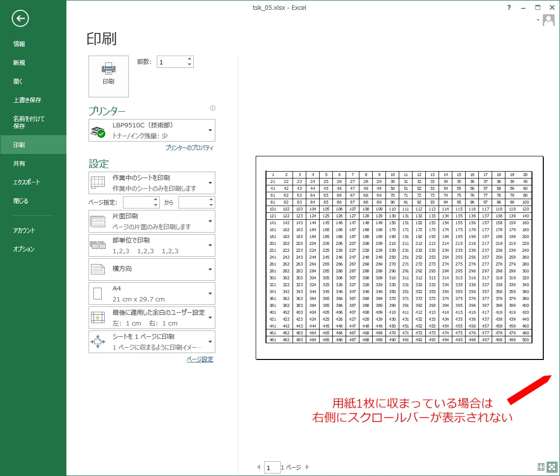Open プリンターのプロパティ link

(x=189, y=148)
